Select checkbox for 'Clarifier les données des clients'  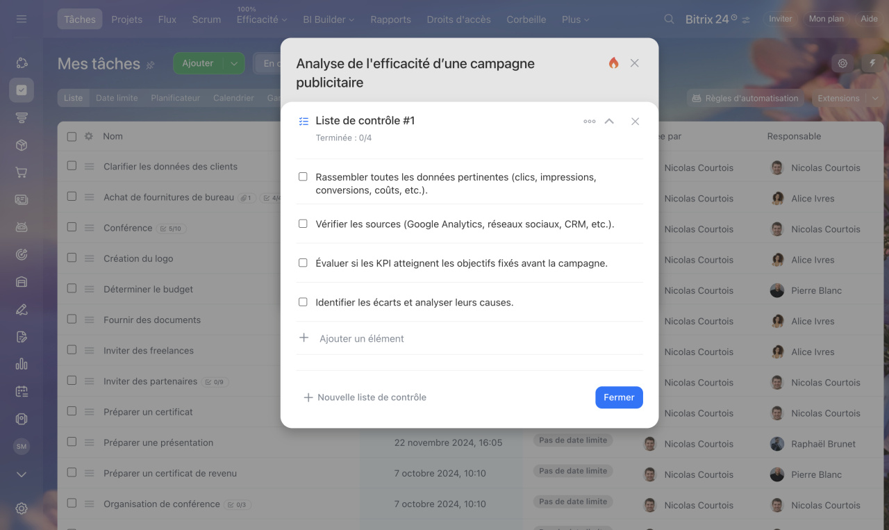(x=72, y=166)
